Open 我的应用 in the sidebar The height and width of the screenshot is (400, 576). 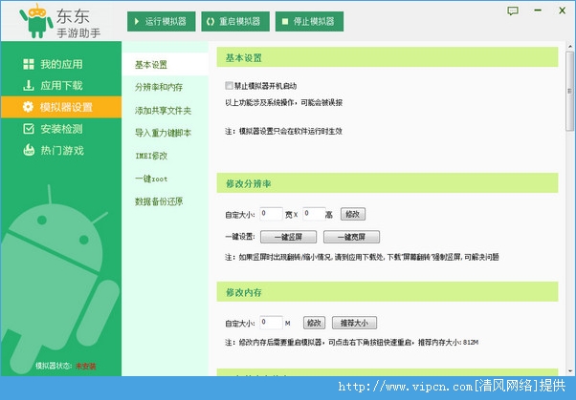pyautogui.click(x=60, y=65)
